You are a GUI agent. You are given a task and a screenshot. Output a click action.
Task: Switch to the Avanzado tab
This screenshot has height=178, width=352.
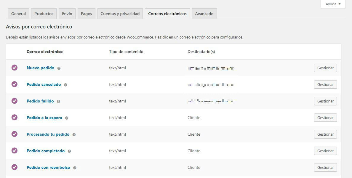pos(204,13)
